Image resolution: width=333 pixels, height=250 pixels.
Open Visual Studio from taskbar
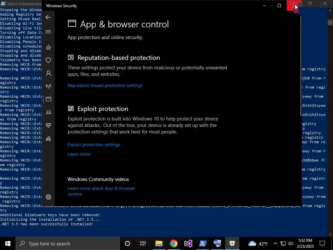188,243
